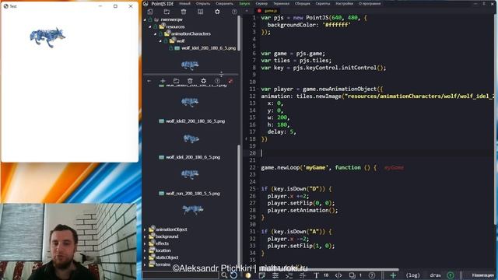498x280 pixels.
Task: Click the align icon in bottom bar
Action: 303,275
